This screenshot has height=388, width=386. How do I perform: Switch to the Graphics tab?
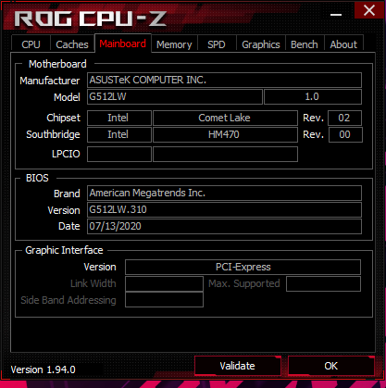click(x=261, y=44)
